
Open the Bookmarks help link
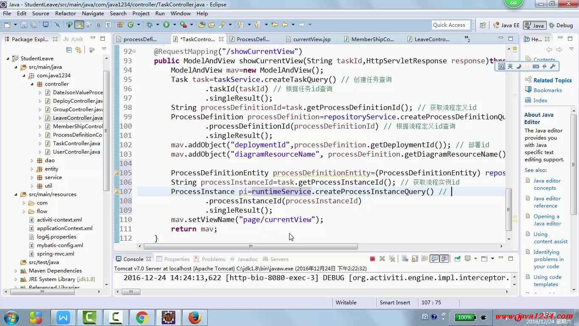548,90
